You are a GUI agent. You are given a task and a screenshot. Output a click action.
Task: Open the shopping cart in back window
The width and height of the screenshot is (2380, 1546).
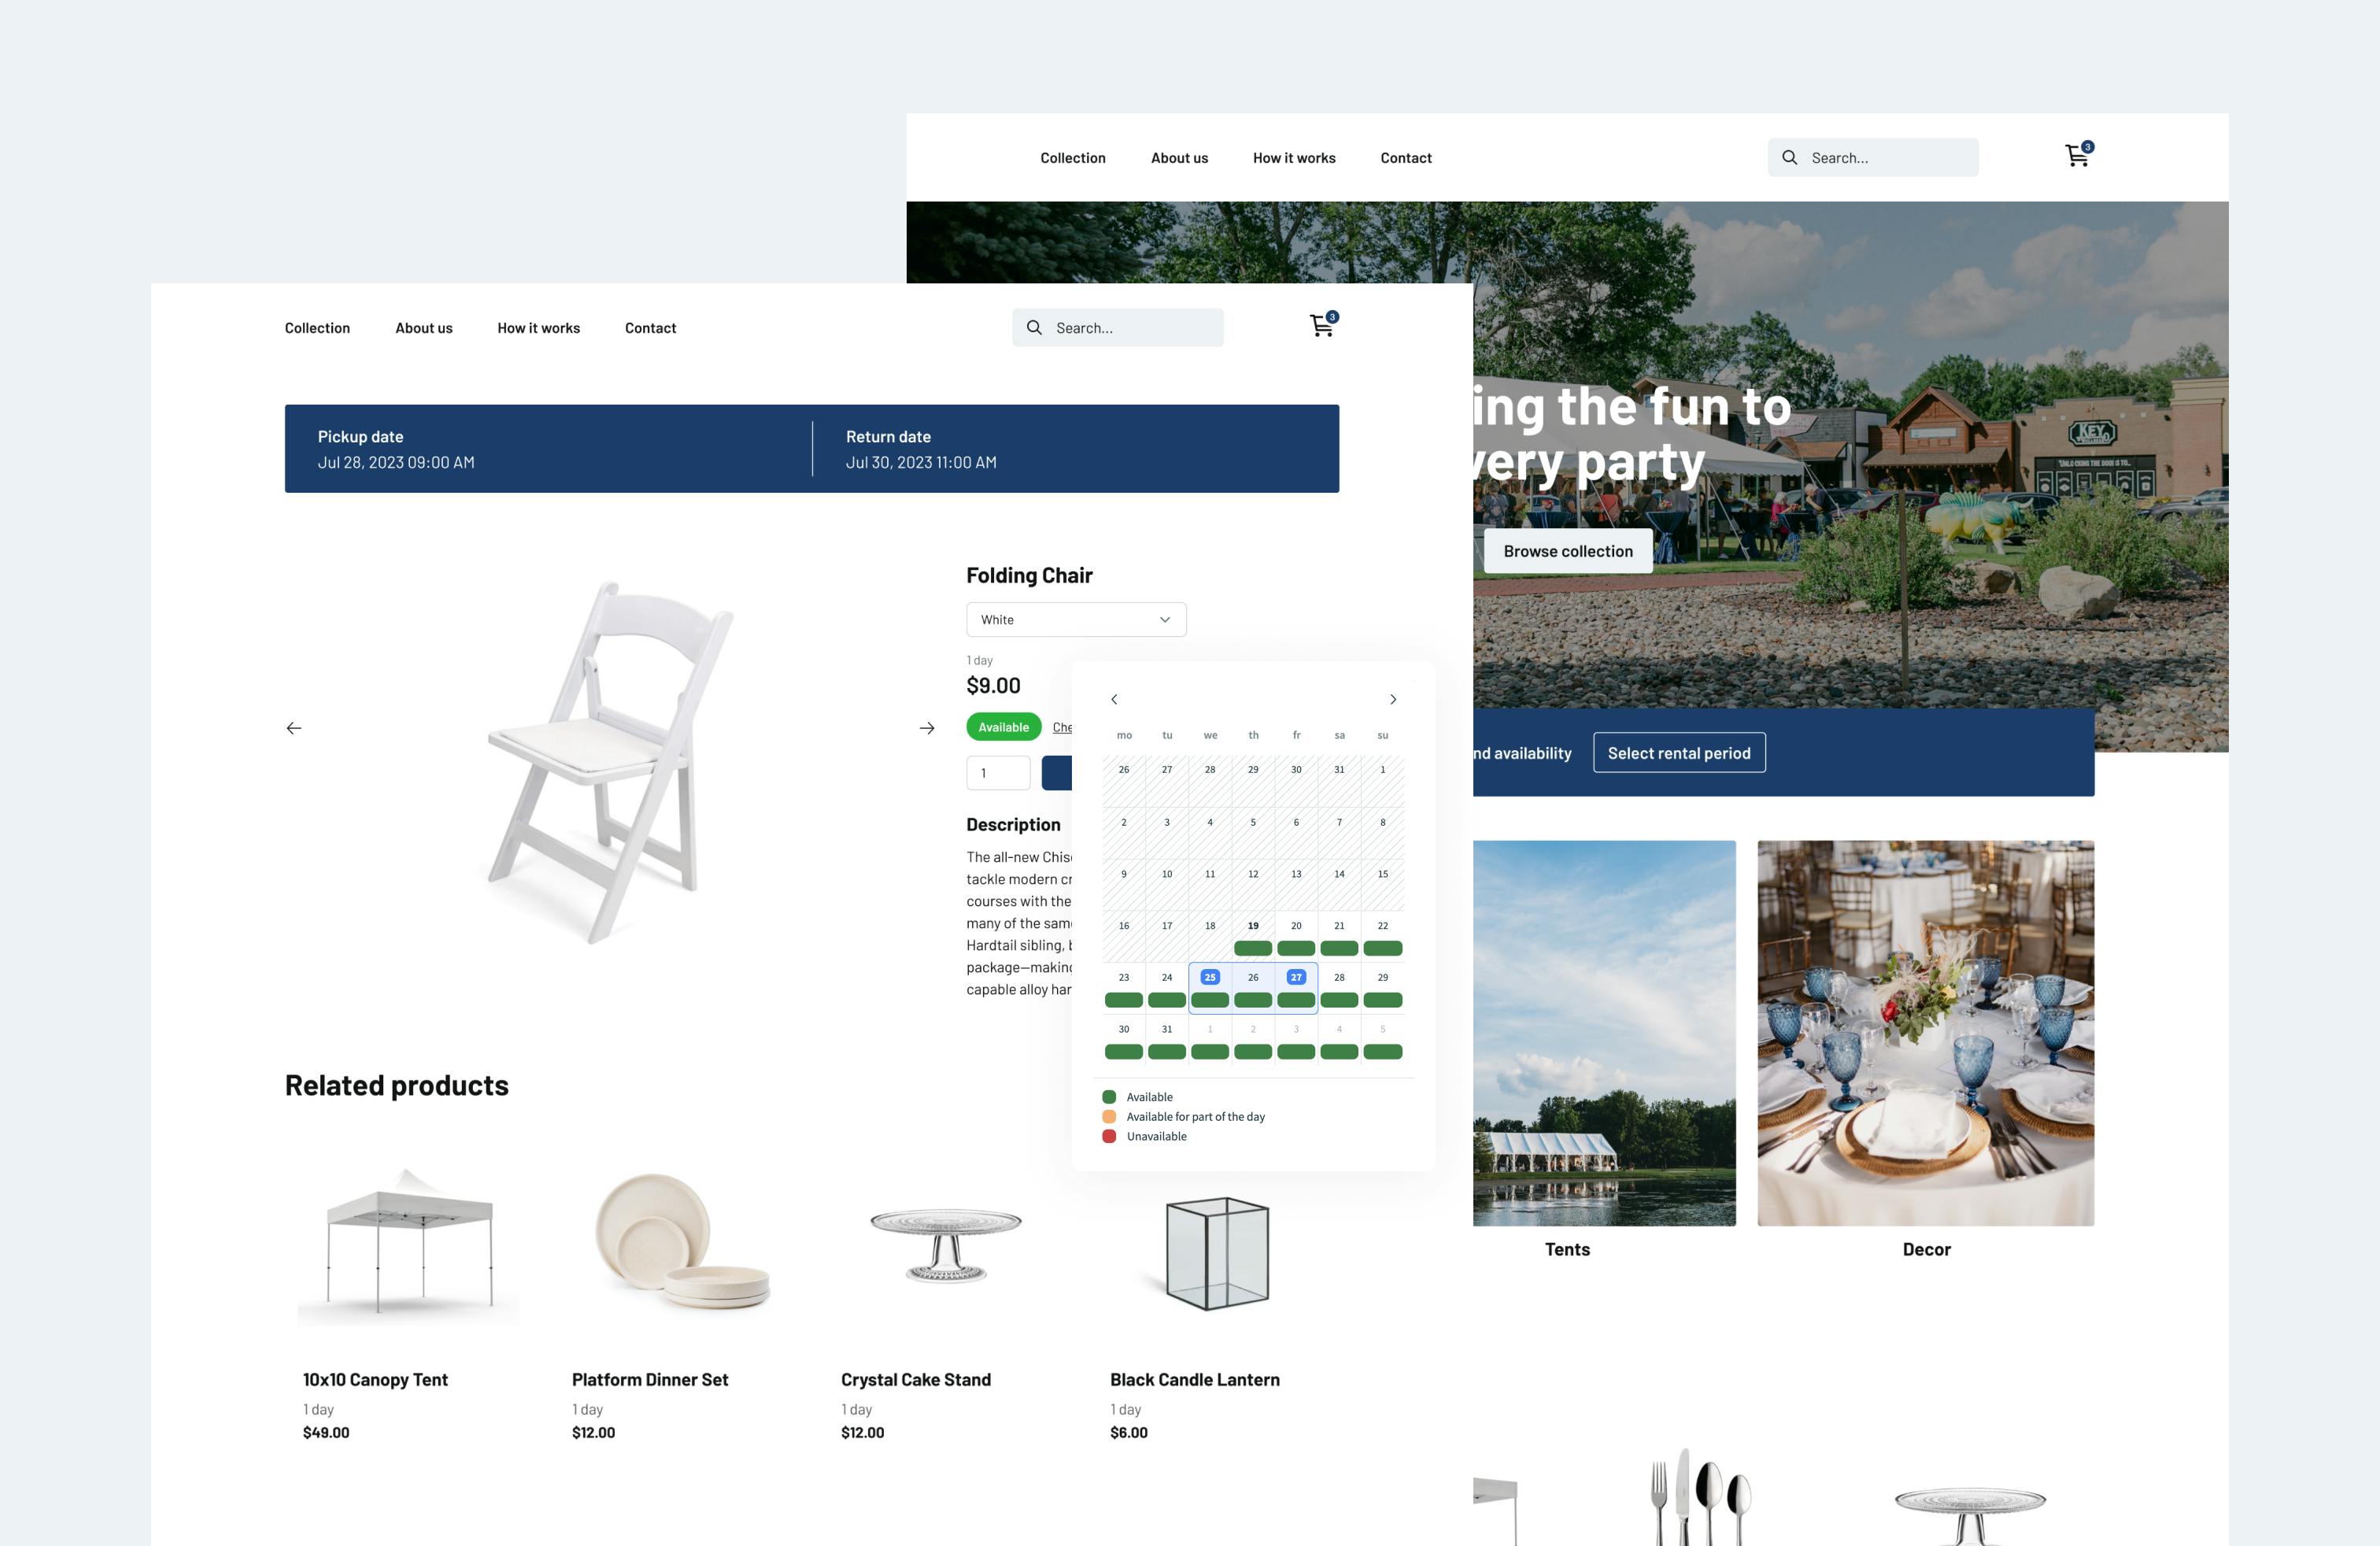[x=2077, y=156]
